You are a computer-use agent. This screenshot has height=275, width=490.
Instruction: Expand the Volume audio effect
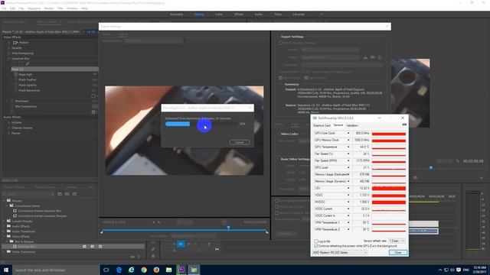[x=8, y=122]
